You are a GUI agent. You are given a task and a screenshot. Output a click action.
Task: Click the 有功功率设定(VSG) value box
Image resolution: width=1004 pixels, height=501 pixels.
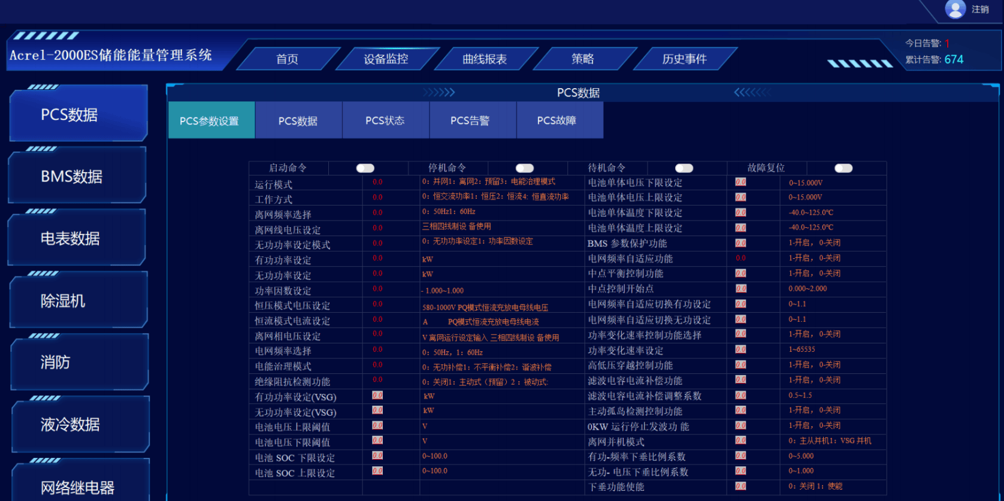377,396
